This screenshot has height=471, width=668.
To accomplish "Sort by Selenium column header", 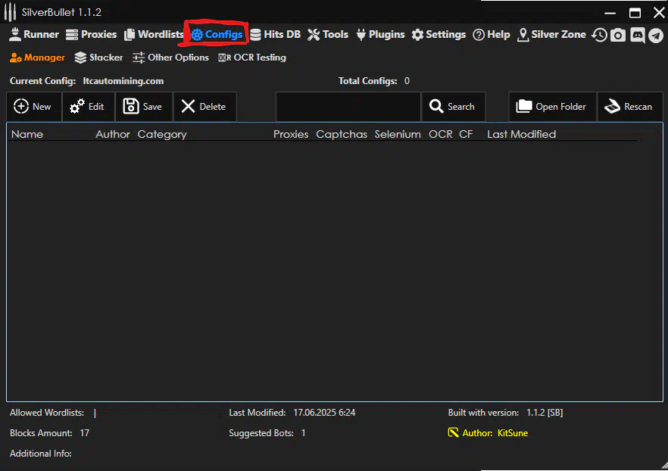I will click(x=398, y=134).
